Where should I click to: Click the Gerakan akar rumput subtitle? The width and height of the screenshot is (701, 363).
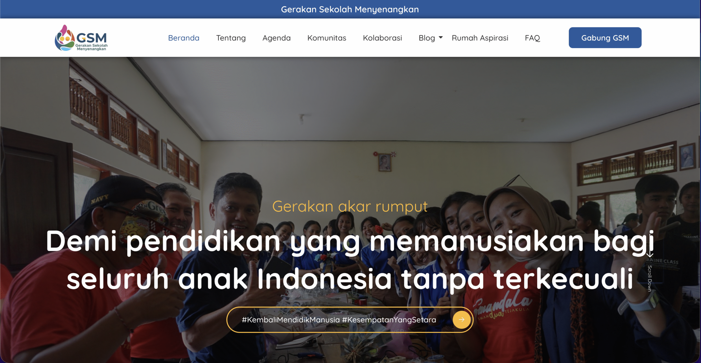click(350, 206)
